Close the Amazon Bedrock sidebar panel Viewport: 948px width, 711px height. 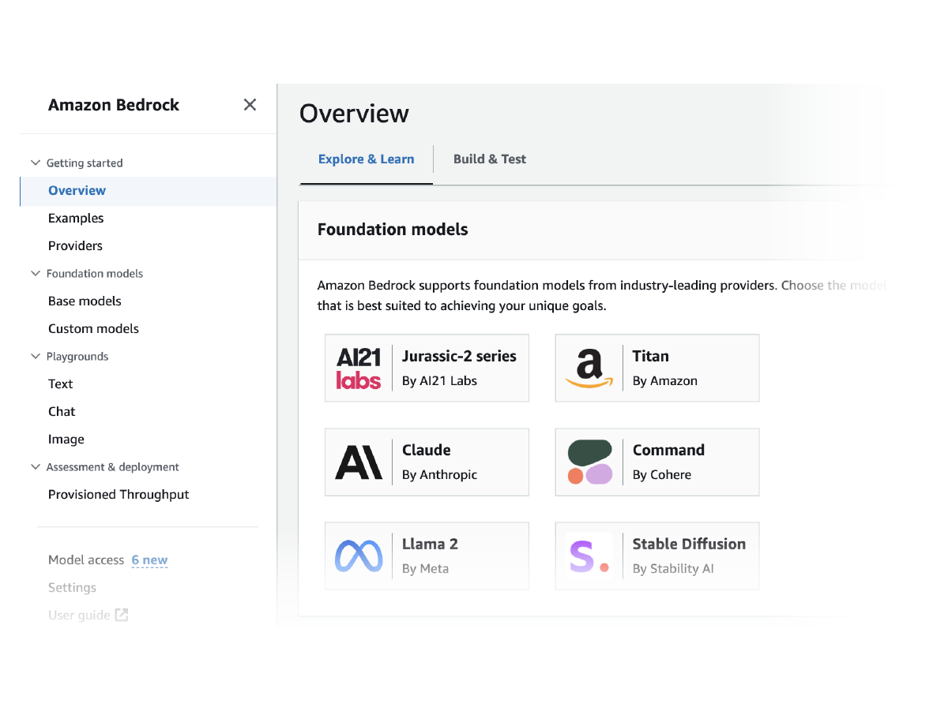[250, 105]
